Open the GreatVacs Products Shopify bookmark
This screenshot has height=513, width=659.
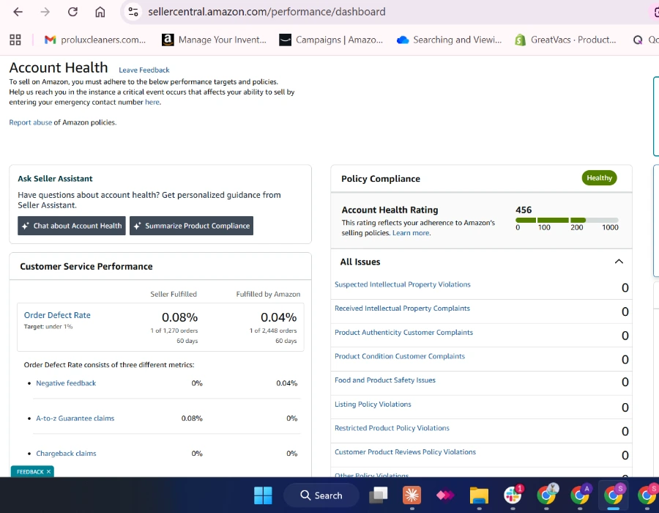click(566, 40)
